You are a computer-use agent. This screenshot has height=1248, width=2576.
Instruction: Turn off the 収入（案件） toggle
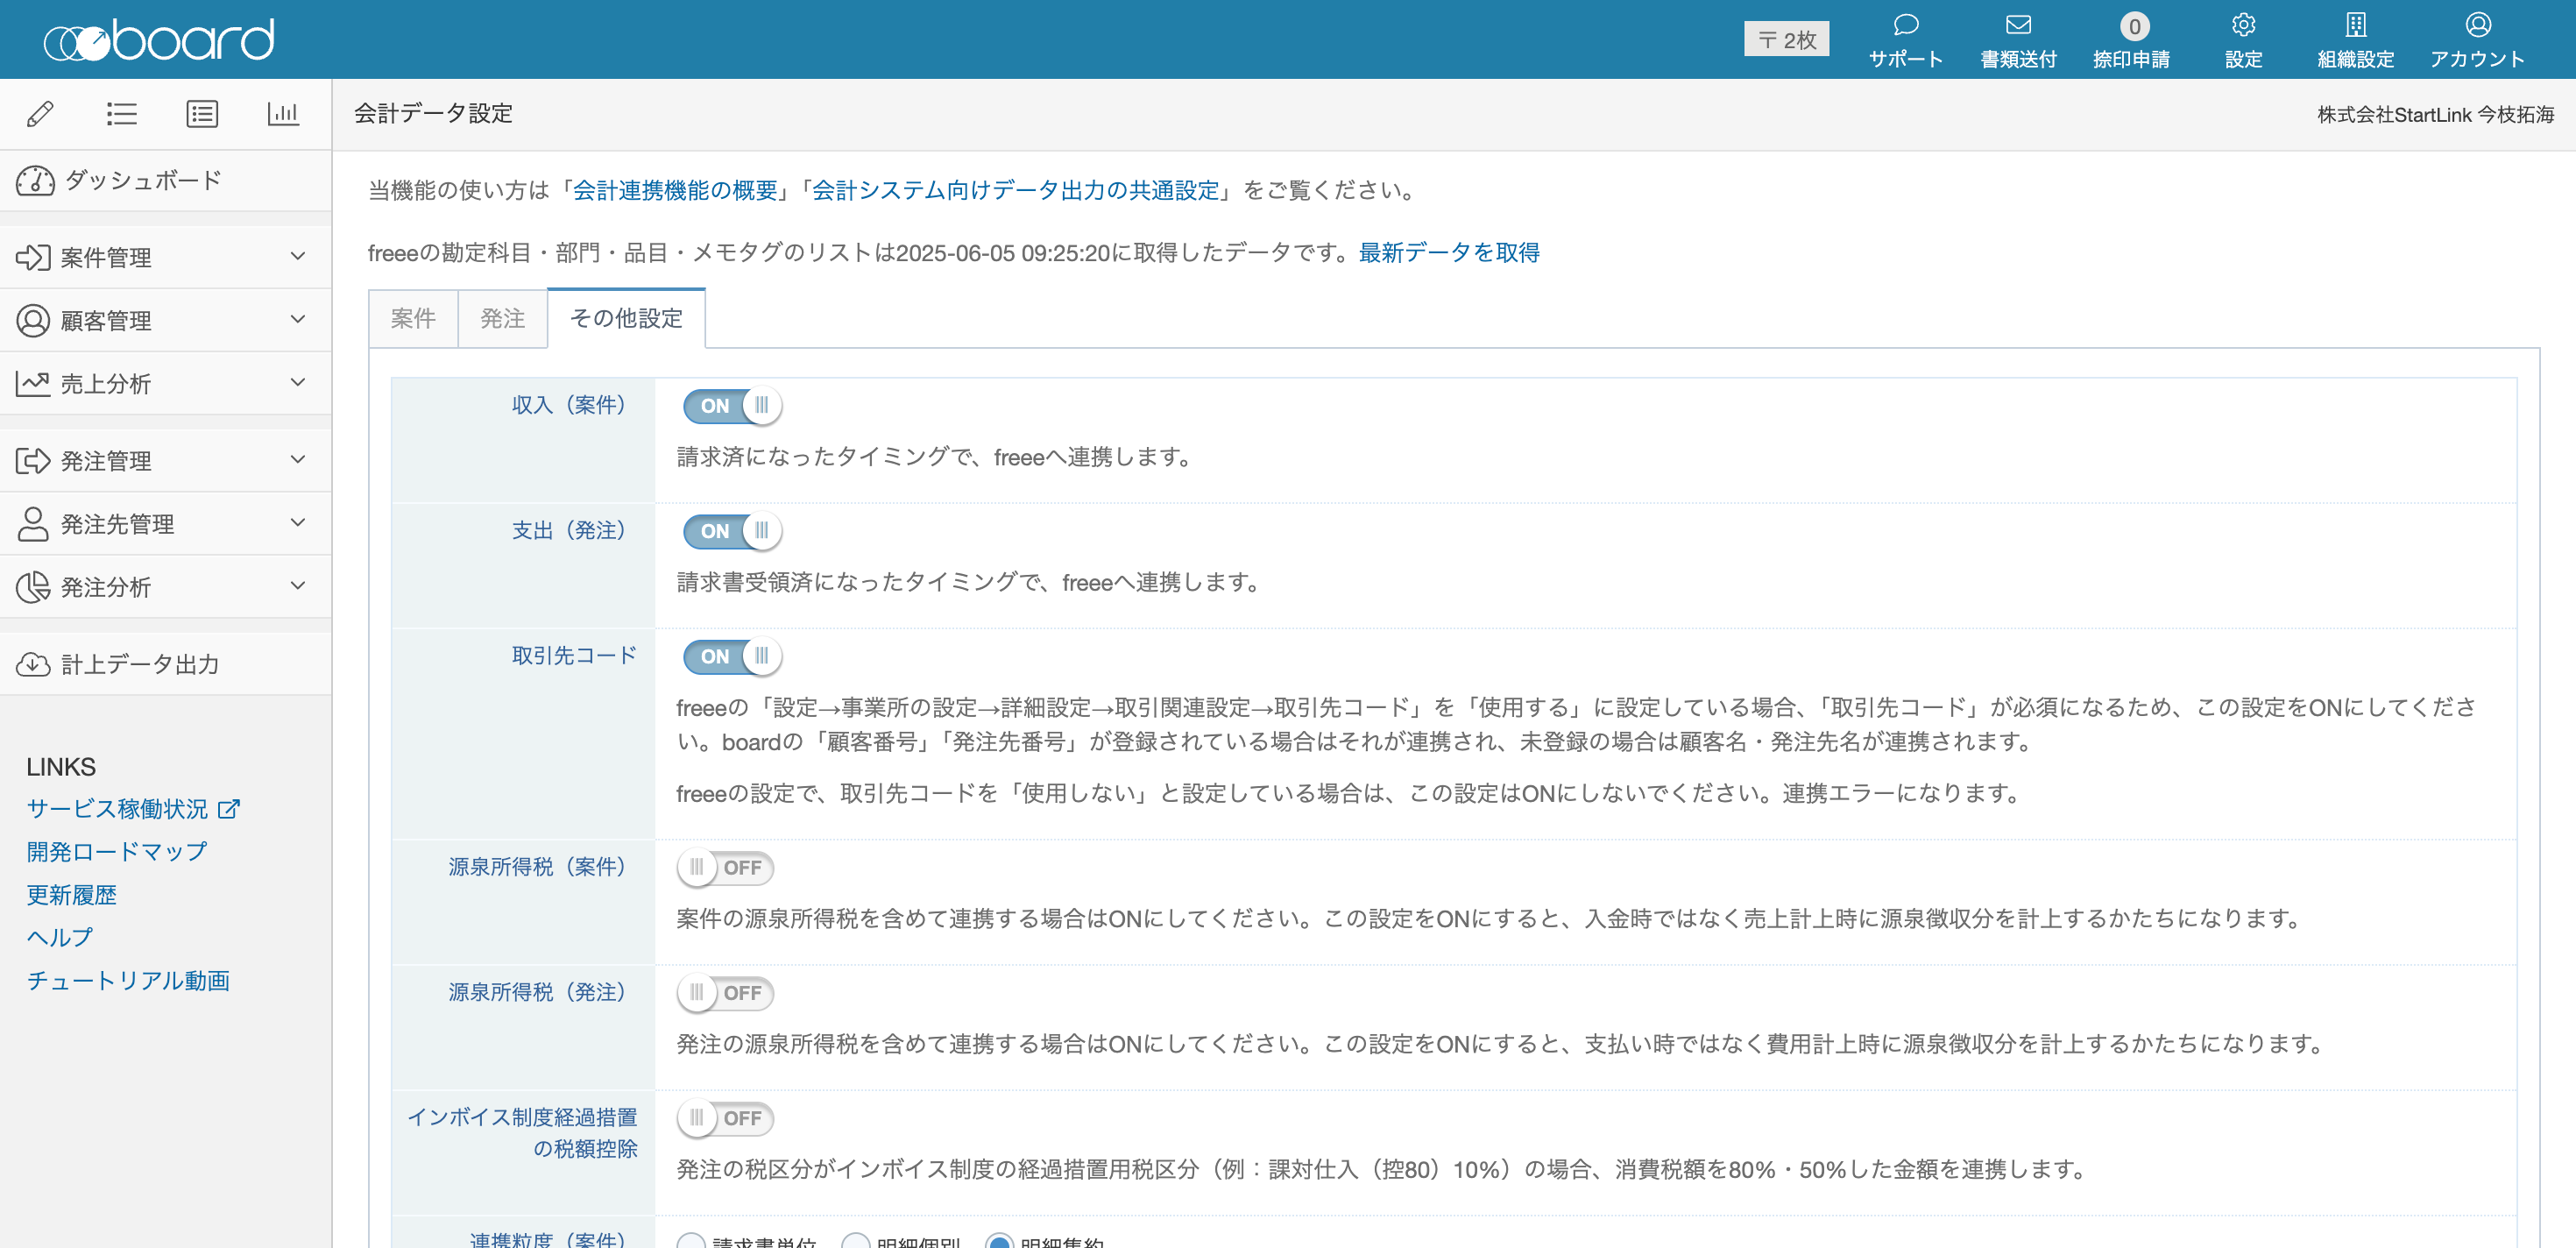(x=732, y=405)
